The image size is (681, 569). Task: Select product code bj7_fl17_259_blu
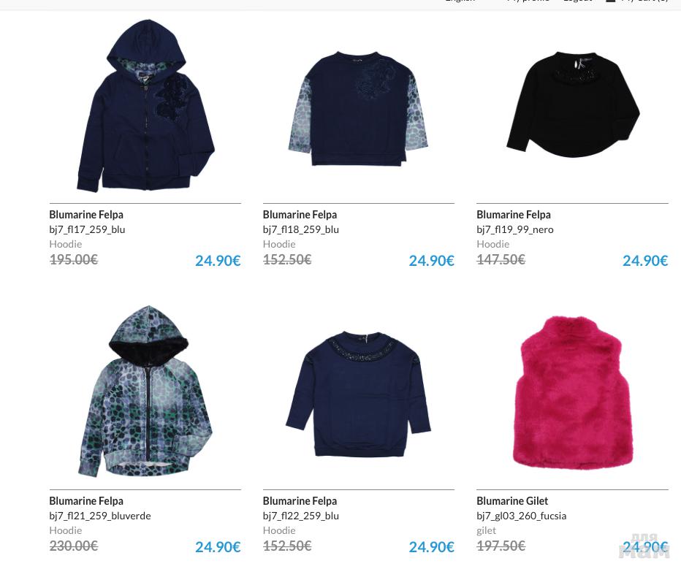[87, 229]
